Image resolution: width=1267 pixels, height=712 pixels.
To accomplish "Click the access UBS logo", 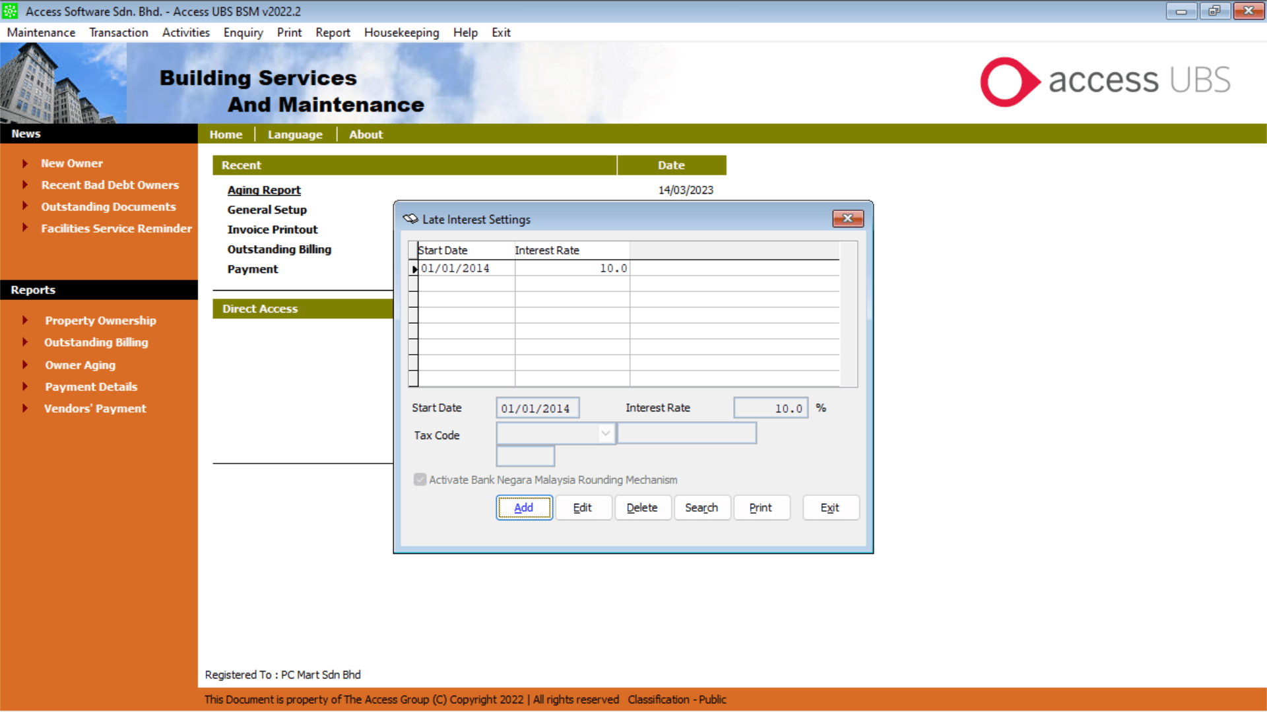I will click(x=1105, y=82).
